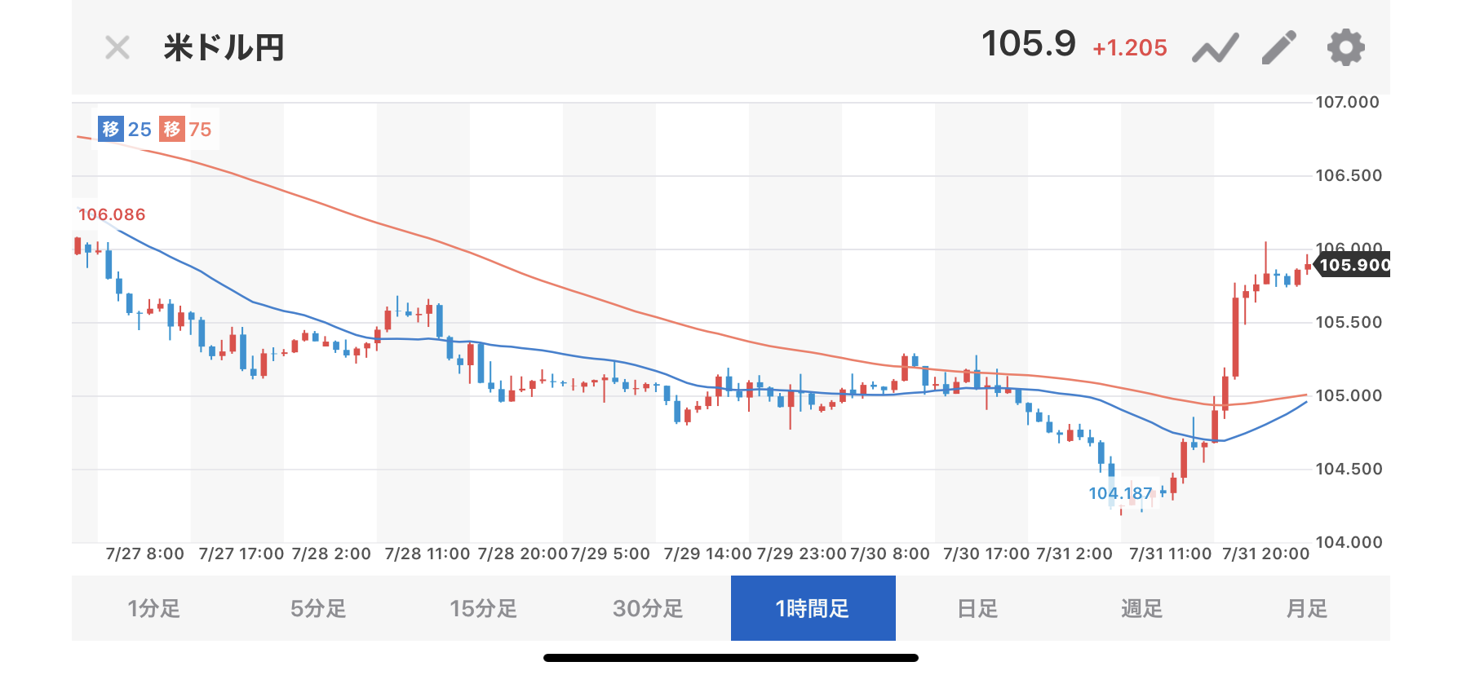The height and width of the screenshot is (675, 1462).
Task: Switch to the 日足 daily chart tab
Action: 977,608
